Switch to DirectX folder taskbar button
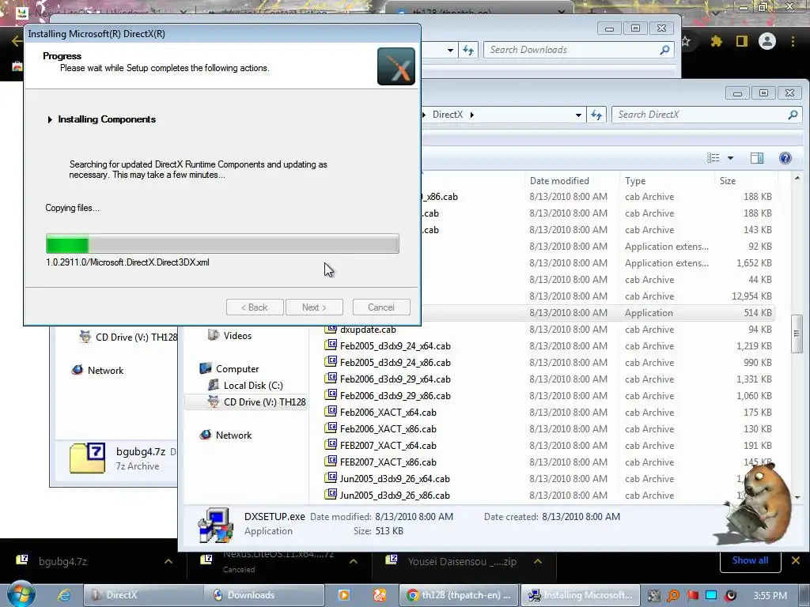This screenshot has height=607, width=810. pyautogui.click(x=142, y=595)
